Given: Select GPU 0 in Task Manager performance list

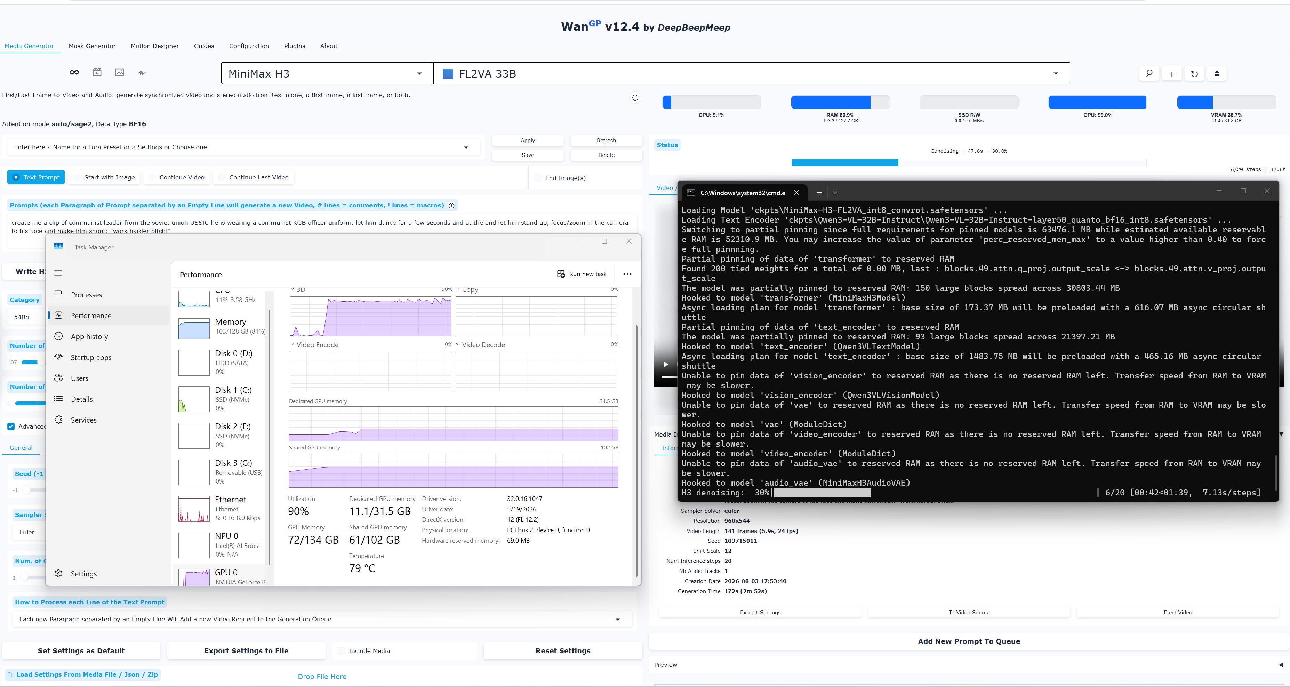Looking at the screenshot, I should (x=219, y=576).
